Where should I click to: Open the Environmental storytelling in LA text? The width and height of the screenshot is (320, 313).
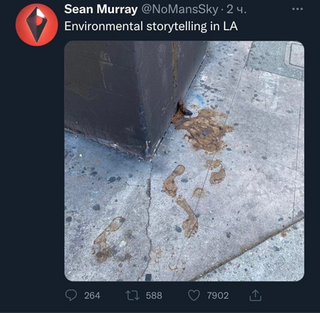pos(151,26)
